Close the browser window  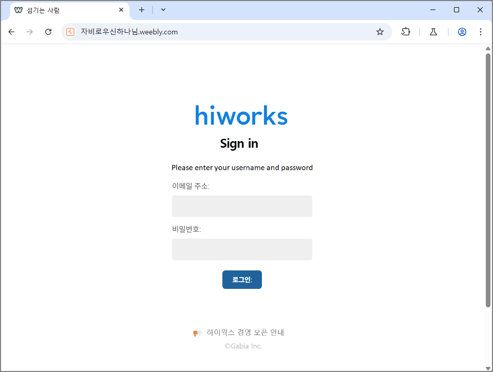pyautogui.click(x=480, y=10)
